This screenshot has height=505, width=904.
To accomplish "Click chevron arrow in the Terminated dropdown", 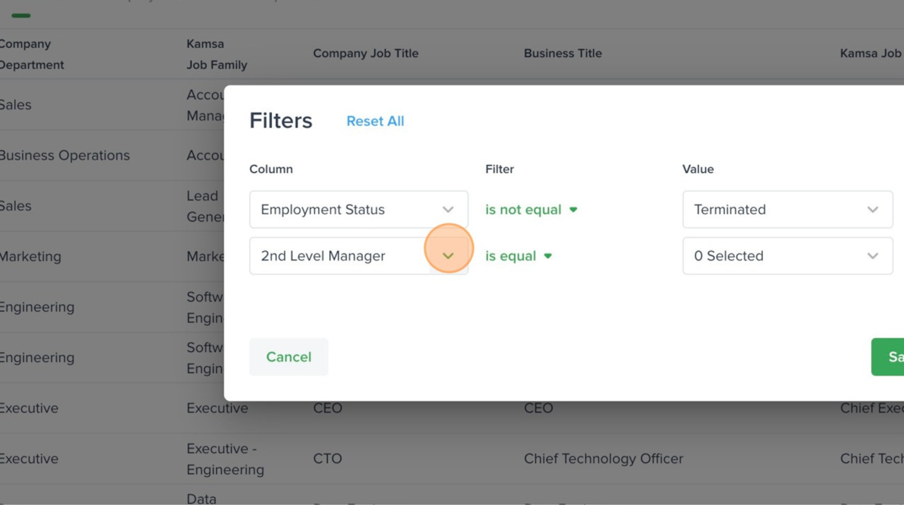I will click(873, 209).
